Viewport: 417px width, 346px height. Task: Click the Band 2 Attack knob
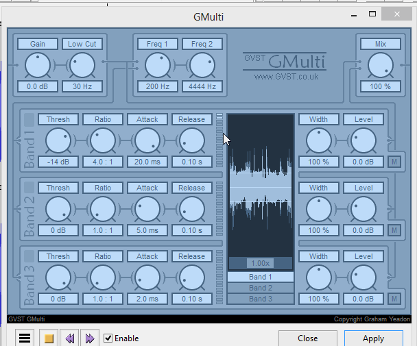(147, 209)
